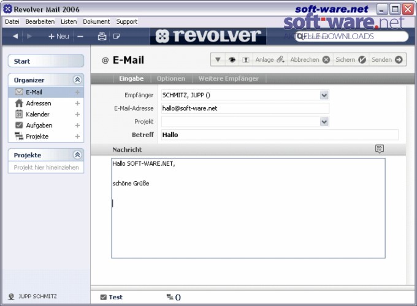Go forward with the right arrow
The image size is (417, 306).
coord(29,36)
